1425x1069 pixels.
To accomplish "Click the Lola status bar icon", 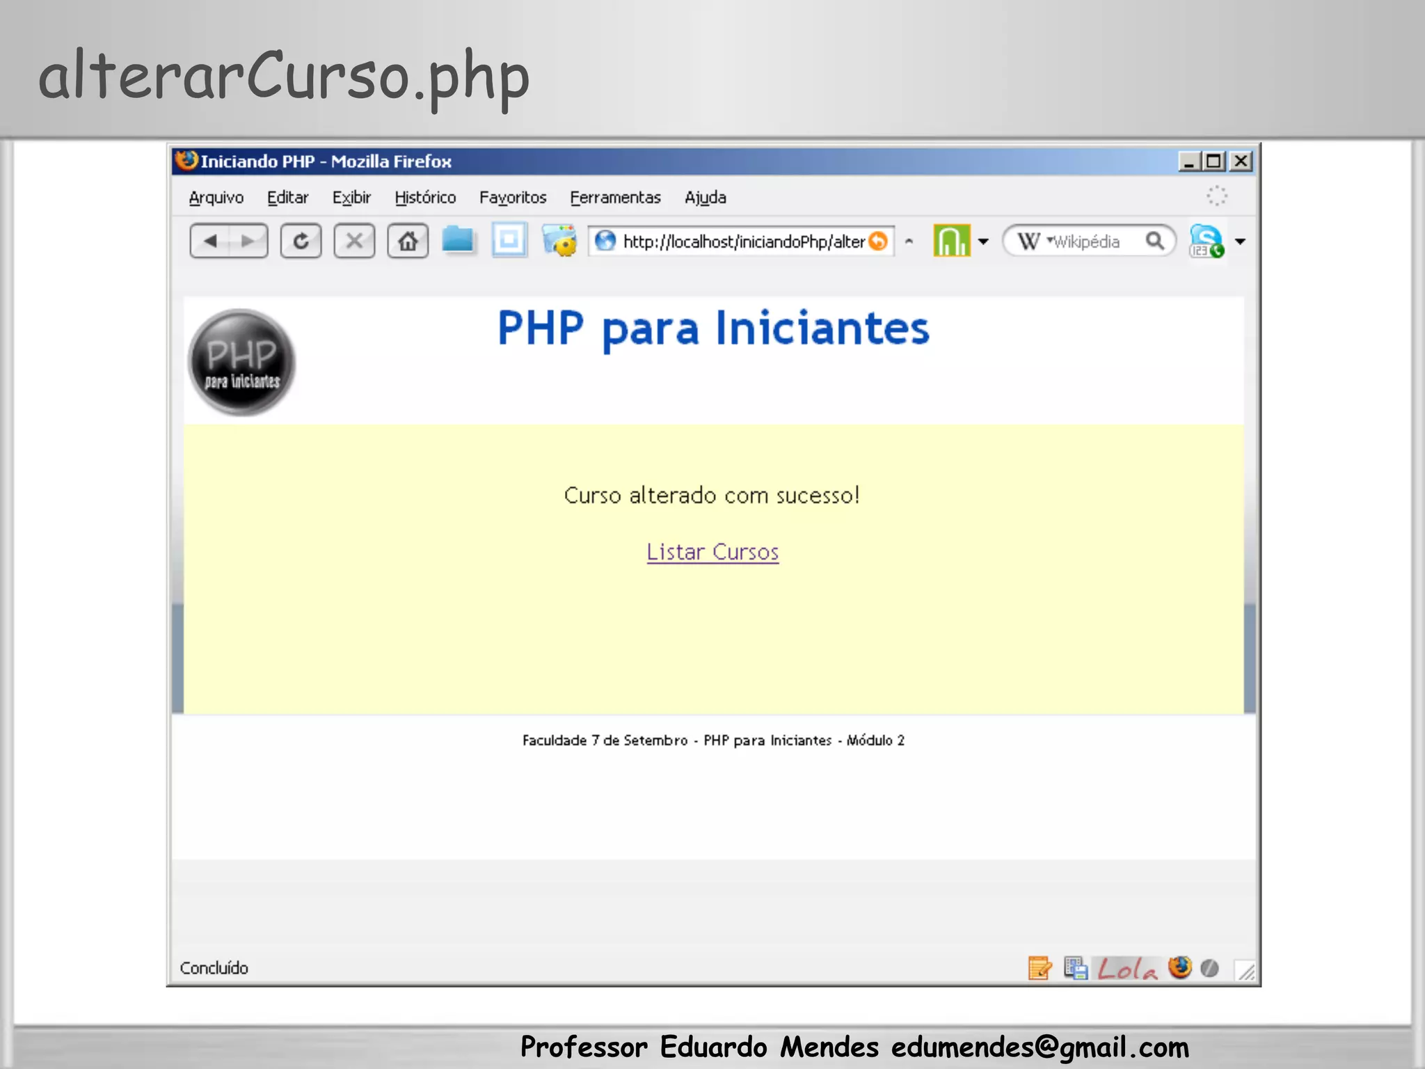I will [1127, 968].
